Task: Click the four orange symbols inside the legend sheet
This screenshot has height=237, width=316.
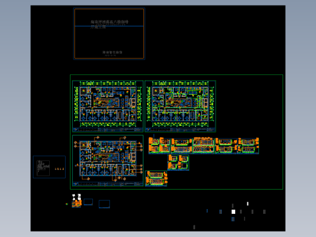Action: [60, 169]
